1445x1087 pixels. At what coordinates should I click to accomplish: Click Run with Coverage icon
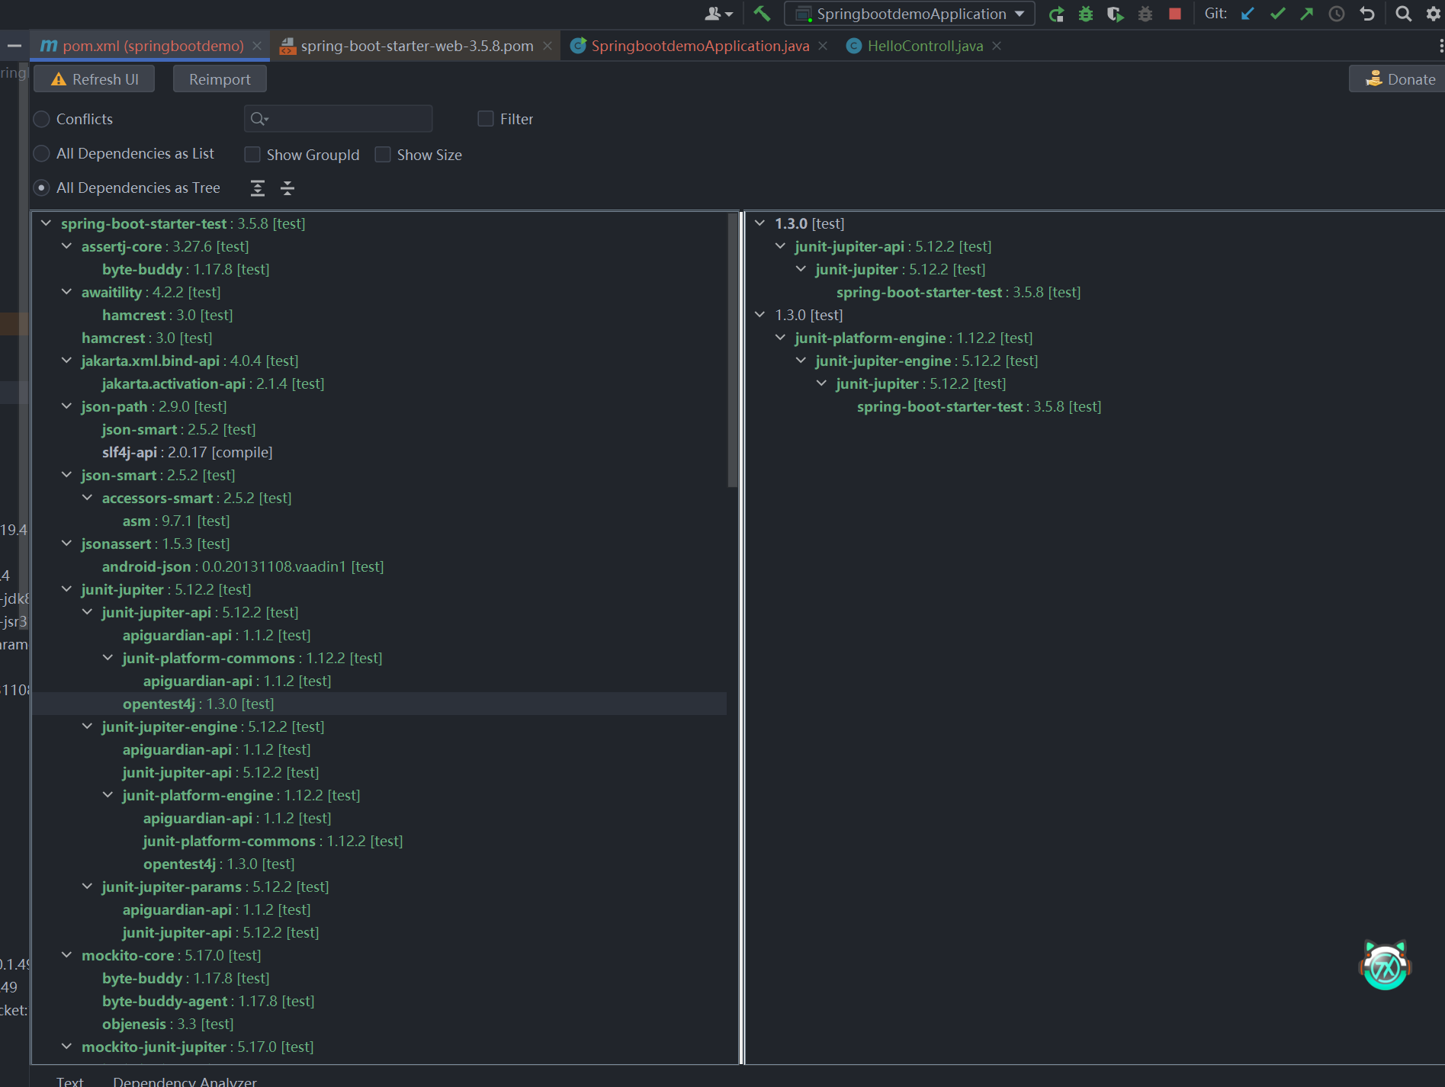[1116, 14]
